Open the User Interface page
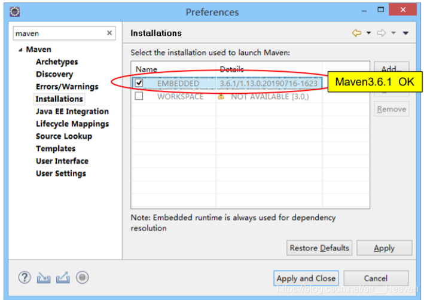424x300 pixels. click(x=62, y=161)
